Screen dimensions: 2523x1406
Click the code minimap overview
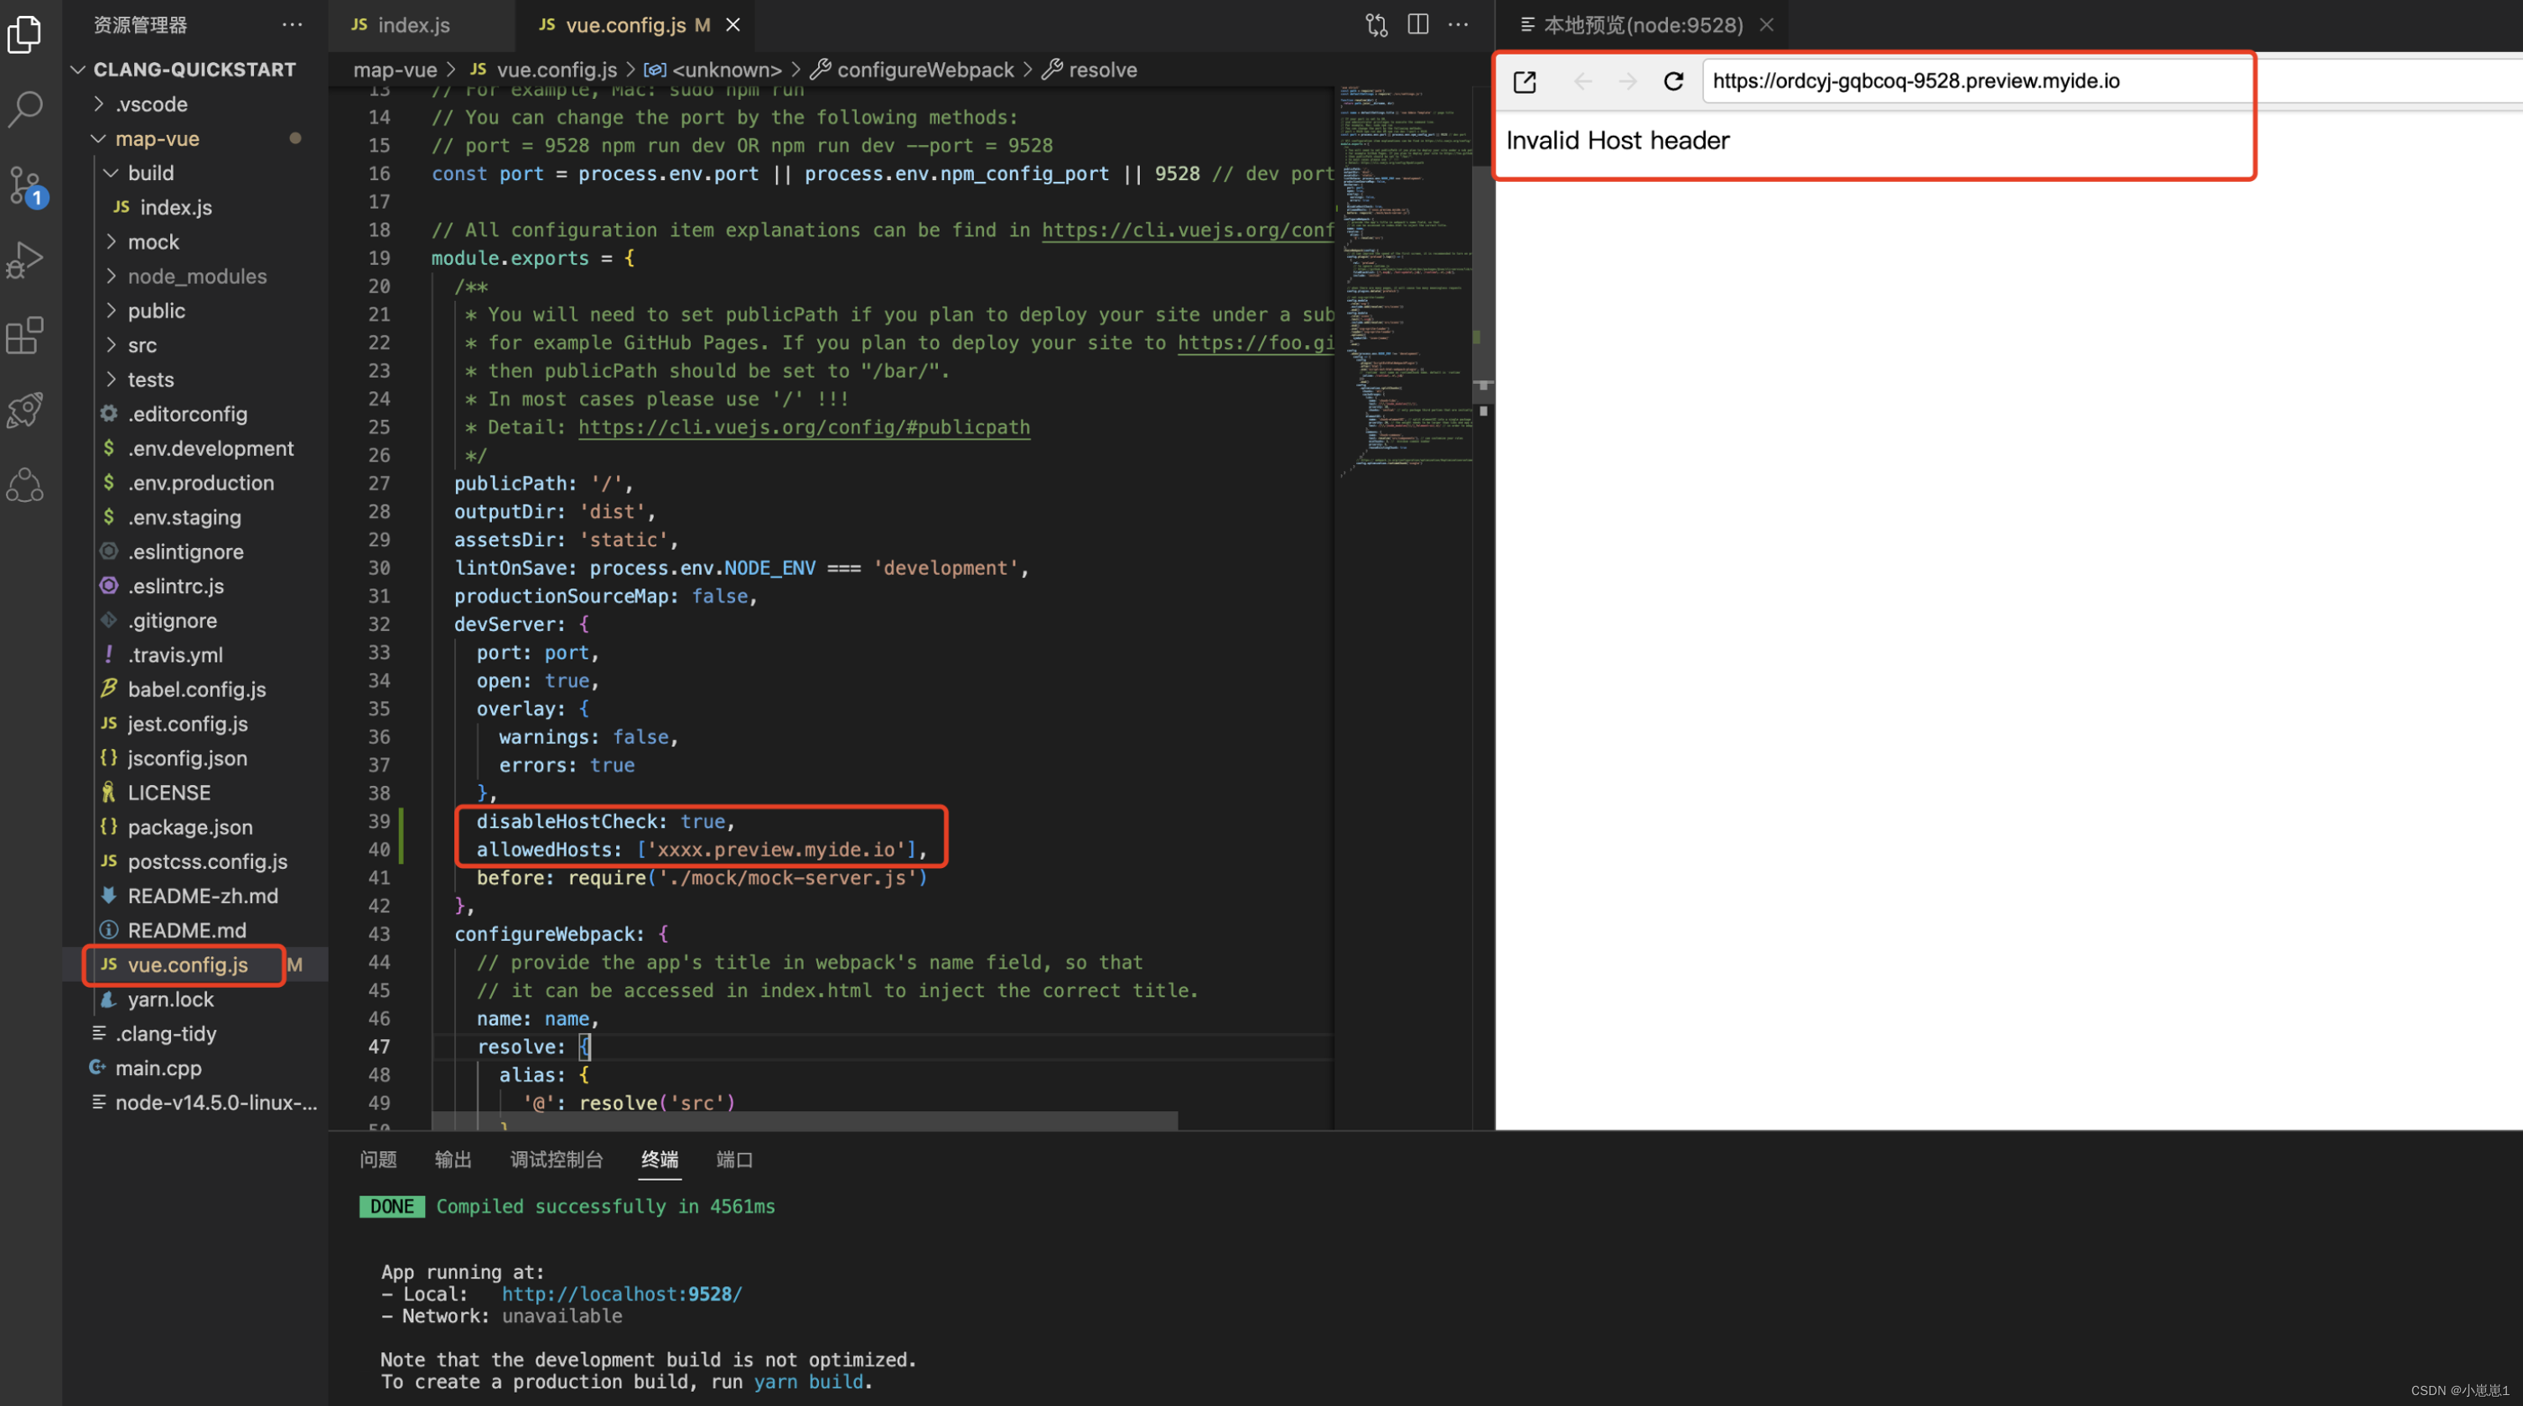(1403, 284)
